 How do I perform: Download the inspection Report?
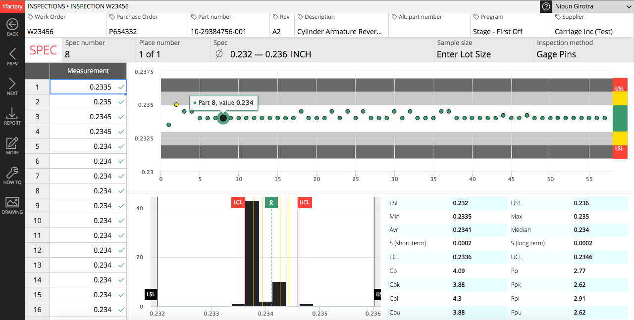12,114
